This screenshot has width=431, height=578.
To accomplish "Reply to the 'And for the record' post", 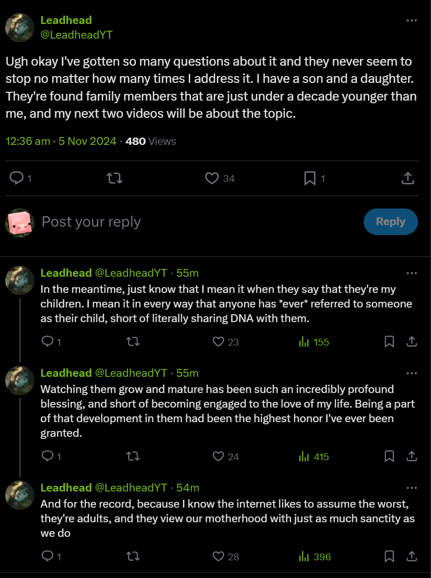I will pyautogui.click(x=47, y=557).
